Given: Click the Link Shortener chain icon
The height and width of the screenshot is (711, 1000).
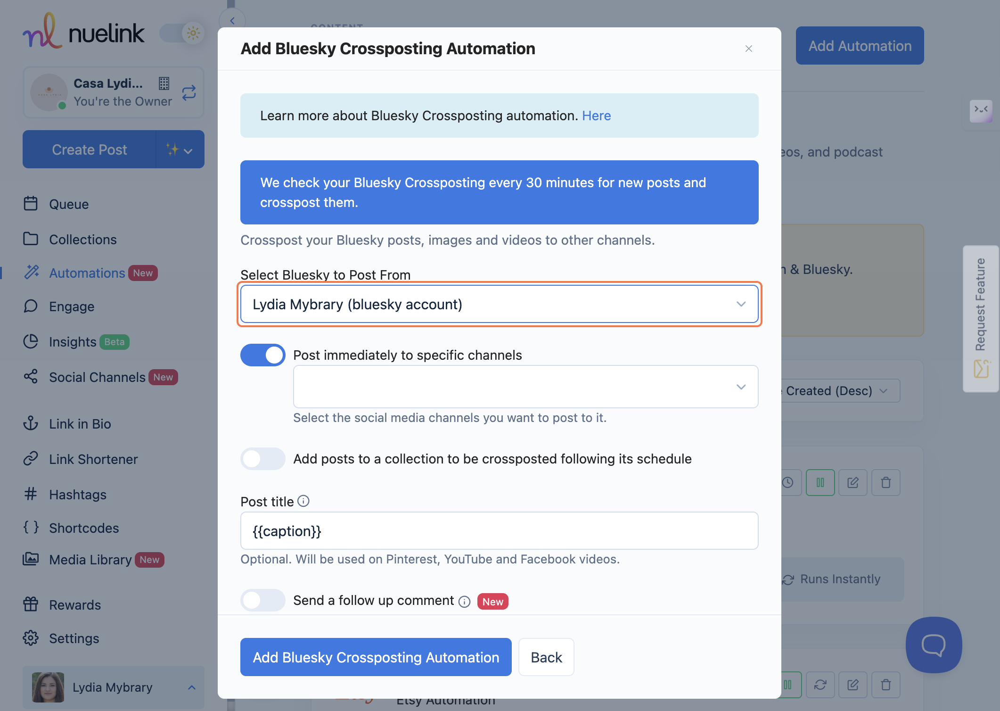Looking at the screenshot, I should click(31, 458).
